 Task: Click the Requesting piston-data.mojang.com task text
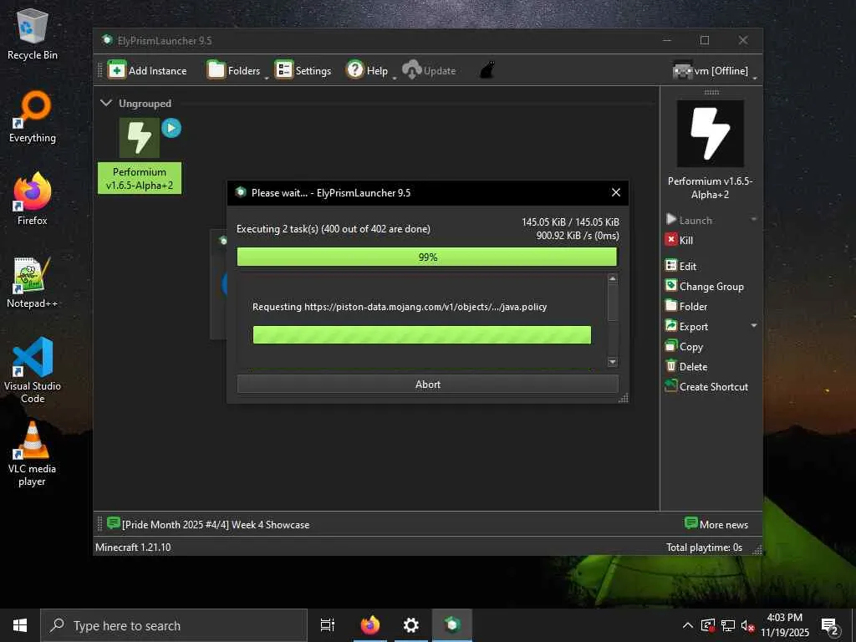tap(399, 306)
